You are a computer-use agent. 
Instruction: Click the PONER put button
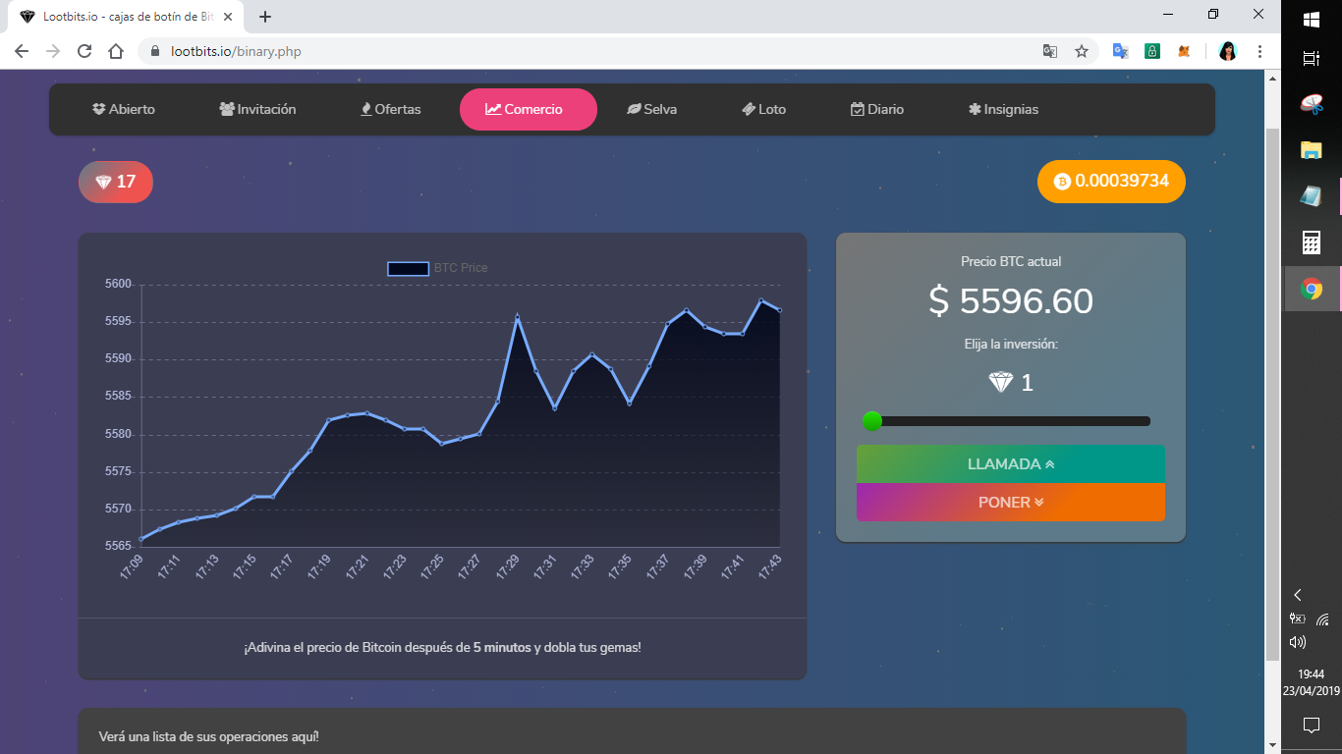[x=1011, y=503]
